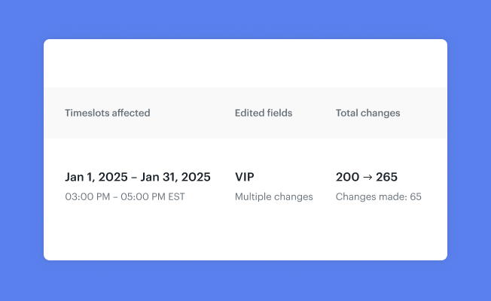Screen dimensions: 491x301
Task: Click the dash between the two dates
Action: point(134,178)
